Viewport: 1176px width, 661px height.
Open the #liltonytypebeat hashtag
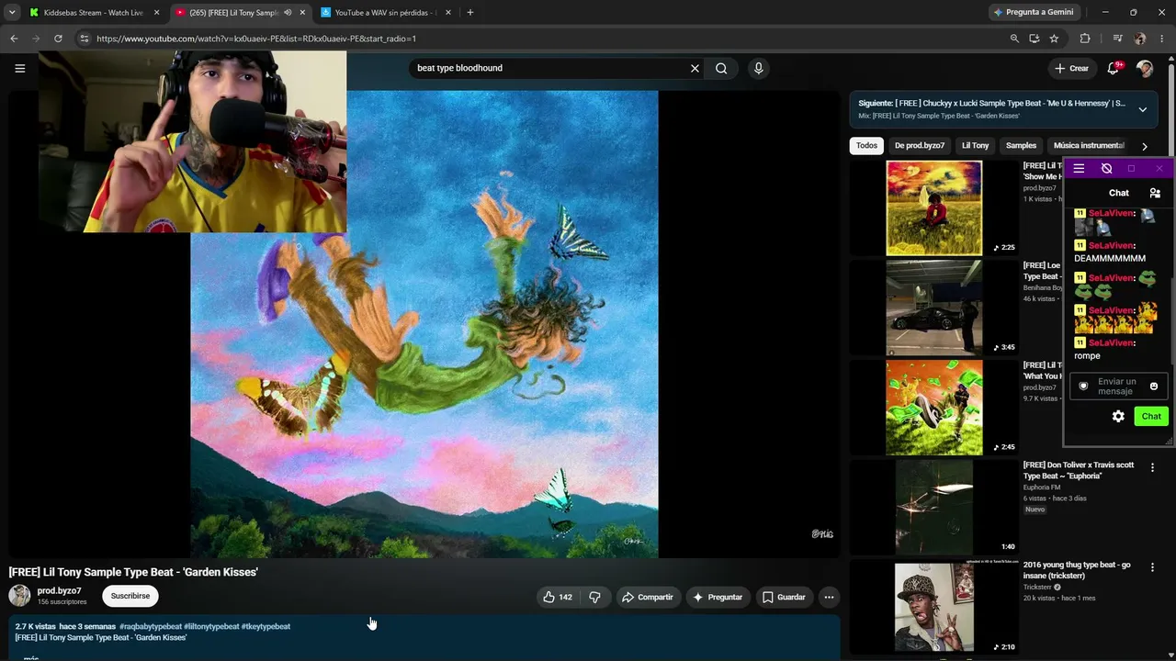211,626
